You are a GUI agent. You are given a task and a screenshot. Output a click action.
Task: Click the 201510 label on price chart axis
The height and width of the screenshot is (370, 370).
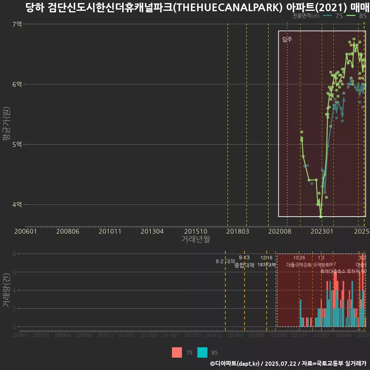pos(196,231)
